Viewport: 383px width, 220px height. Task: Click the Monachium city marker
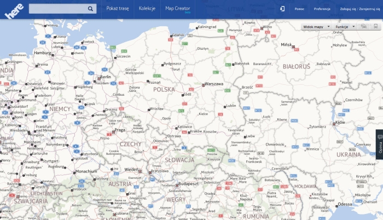point(74,173)
